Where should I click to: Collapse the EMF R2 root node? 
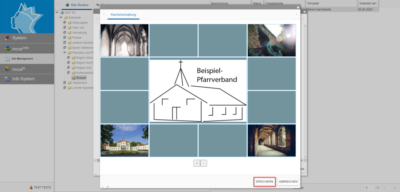58,12
